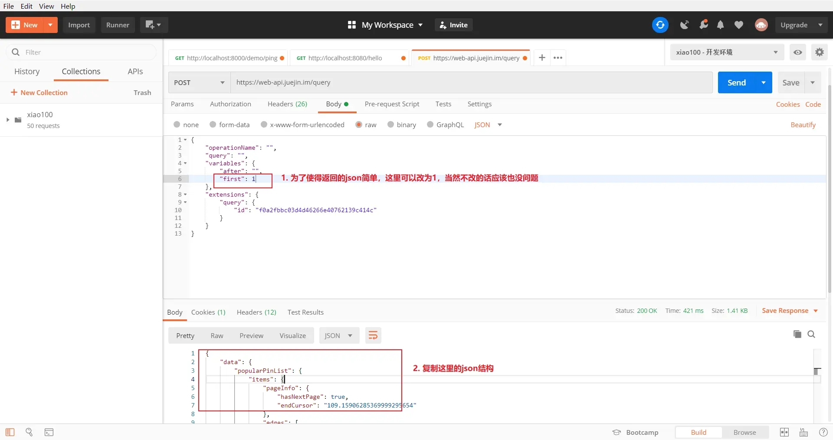Click the sync status icon

point(660,25)
